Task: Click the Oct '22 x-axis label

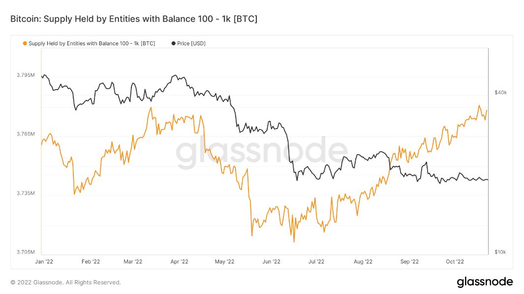Action: click(454, 261)
